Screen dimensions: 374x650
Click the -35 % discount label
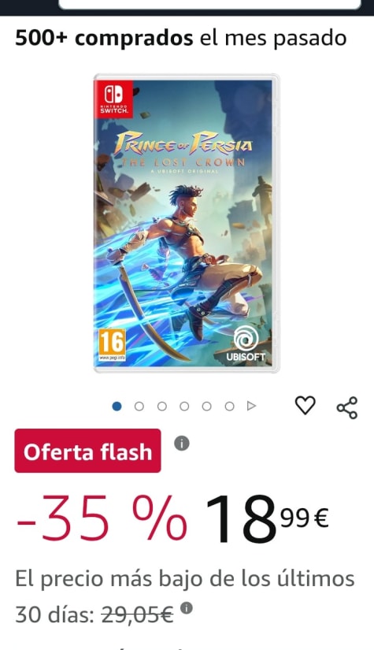[102, 520]
